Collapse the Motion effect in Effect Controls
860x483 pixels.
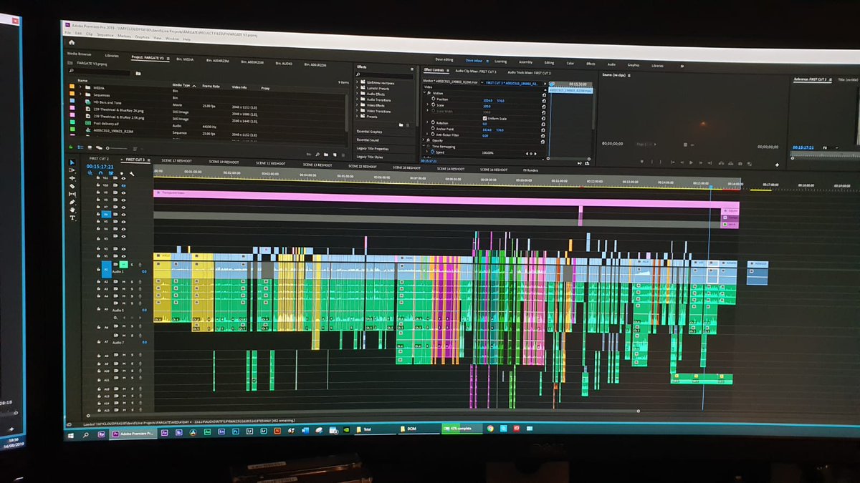424,92
